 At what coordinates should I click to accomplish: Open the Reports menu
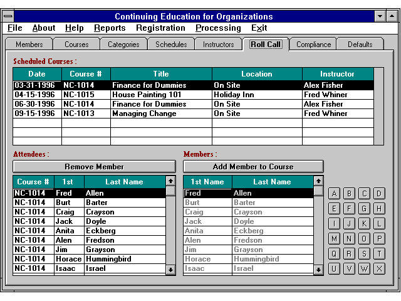110,28
